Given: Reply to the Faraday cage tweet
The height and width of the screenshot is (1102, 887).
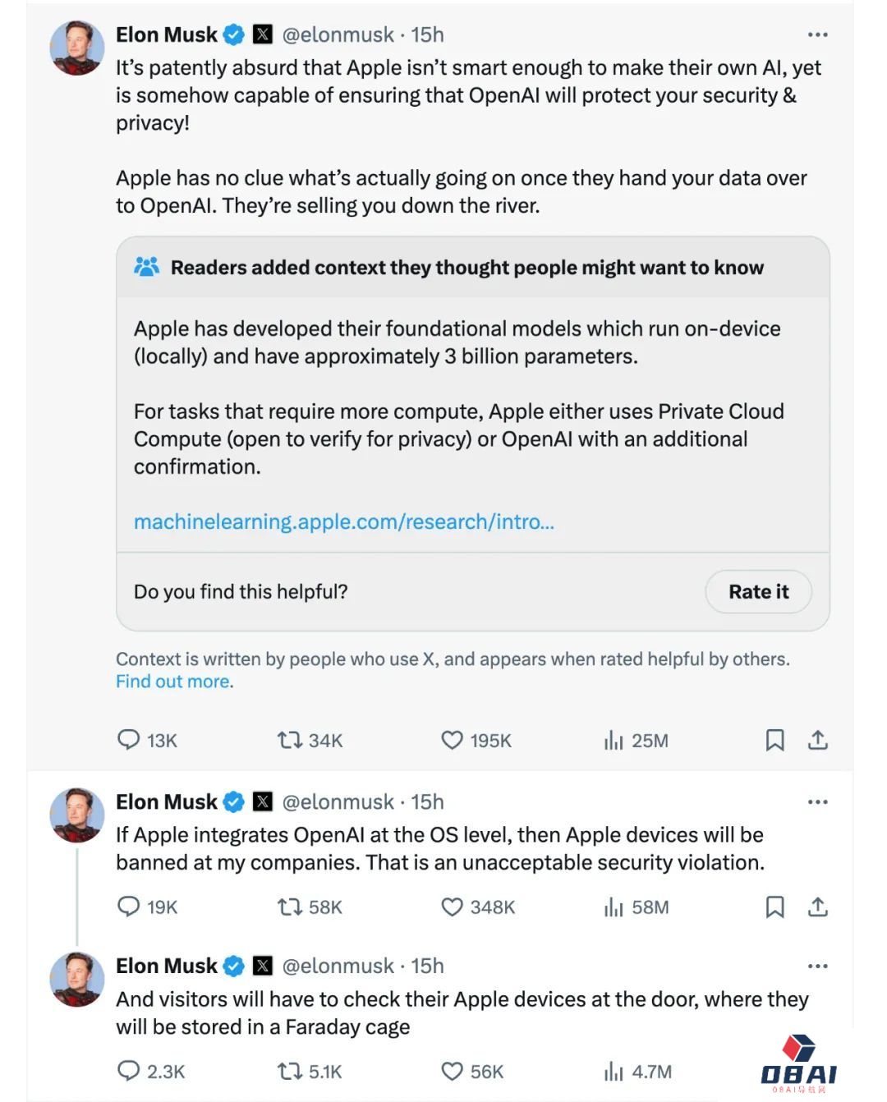Looking at the screenshot, I should [128, 1071].
